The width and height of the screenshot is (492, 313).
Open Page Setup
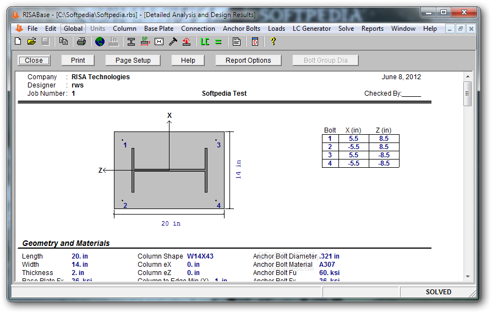pos(133,60)
